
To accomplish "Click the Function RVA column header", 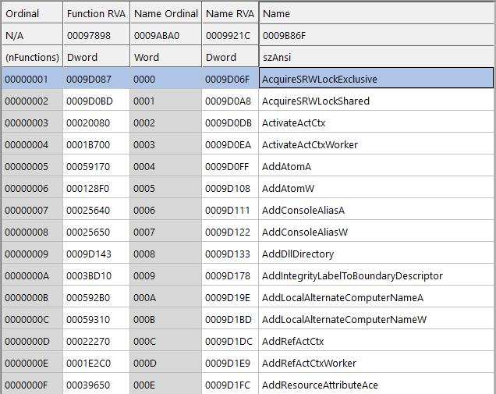I will tap(96, 13).
